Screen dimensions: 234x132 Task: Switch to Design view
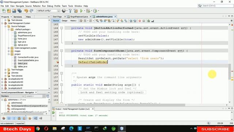65,21
